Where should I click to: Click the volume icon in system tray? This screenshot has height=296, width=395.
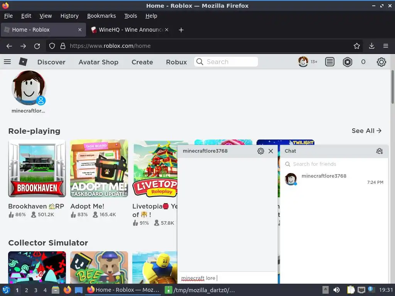pos(336,290)
